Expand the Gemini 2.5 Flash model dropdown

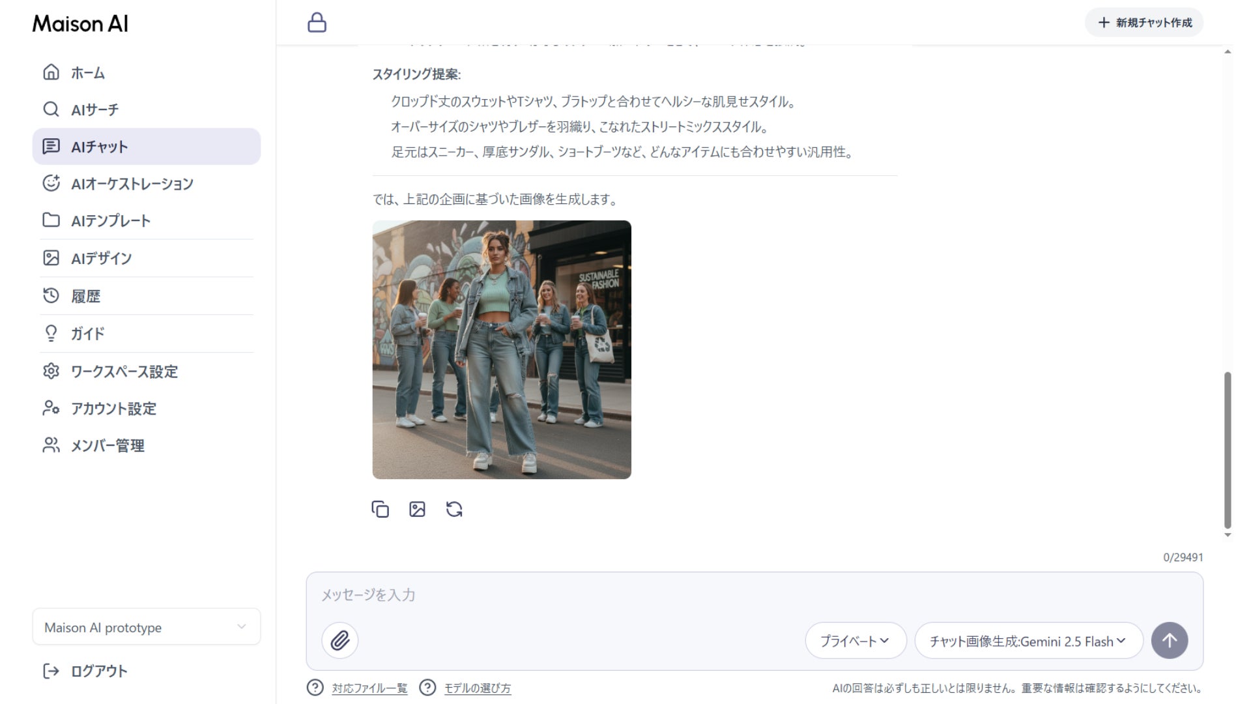coord(1028,641)
